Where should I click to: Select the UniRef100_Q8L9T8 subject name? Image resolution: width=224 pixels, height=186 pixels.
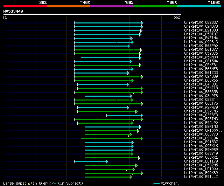(x=201, y=96)
